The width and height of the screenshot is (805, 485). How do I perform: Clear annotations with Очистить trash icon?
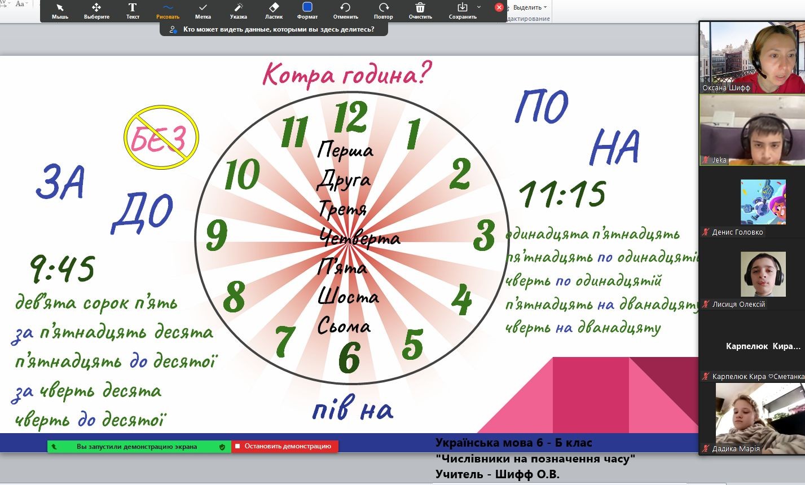coord(420,11)
